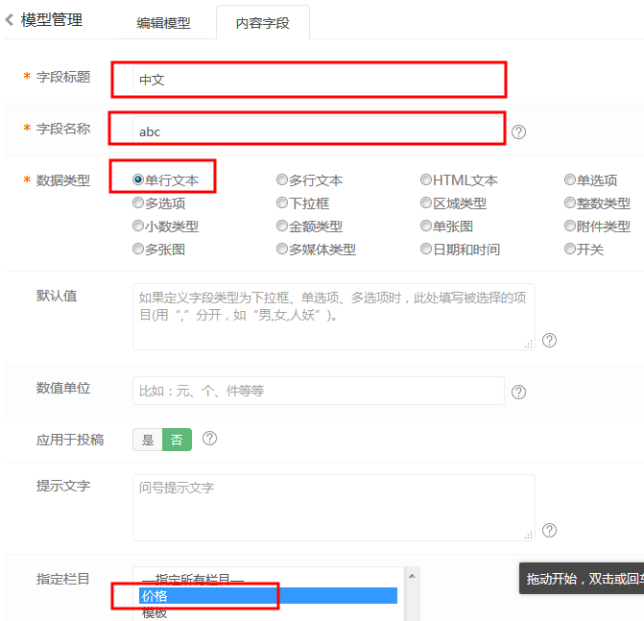
Task: Set 应用于投稿 to 是
Action: (x=148, y=440)
